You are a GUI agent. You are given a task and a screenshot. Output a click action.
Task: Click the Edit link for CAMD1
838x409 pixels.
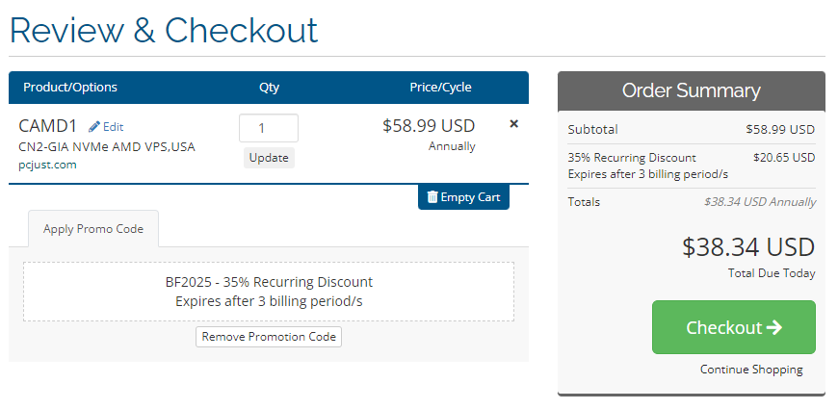click(x=113, y=127)
